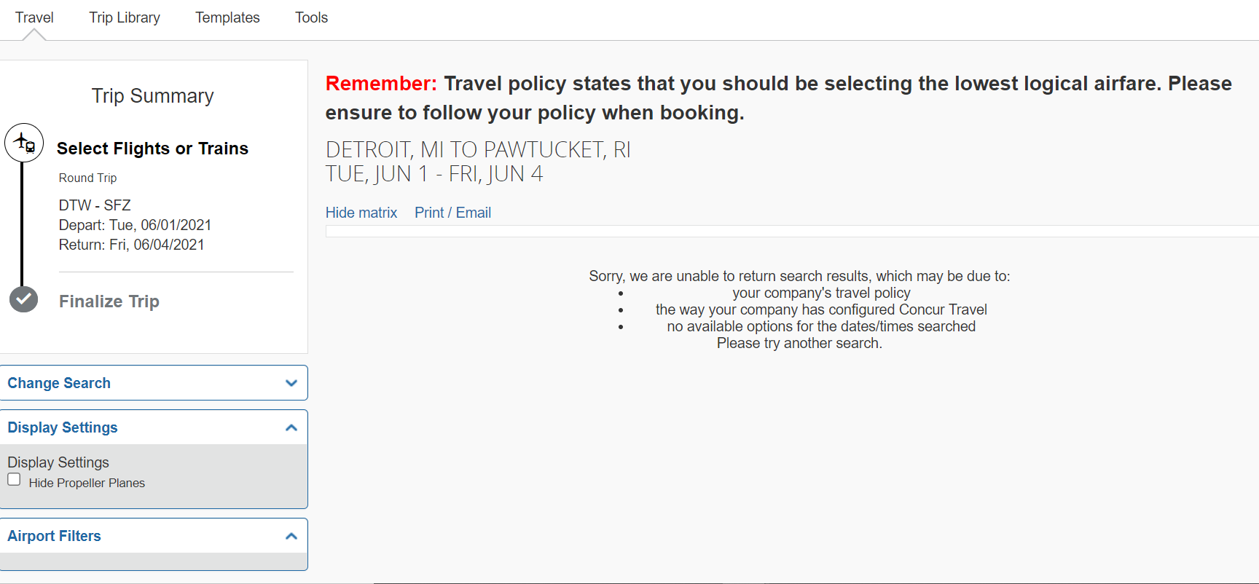
Task: Collapse Airport Filters using the up chevron
Action: point(291,536)
